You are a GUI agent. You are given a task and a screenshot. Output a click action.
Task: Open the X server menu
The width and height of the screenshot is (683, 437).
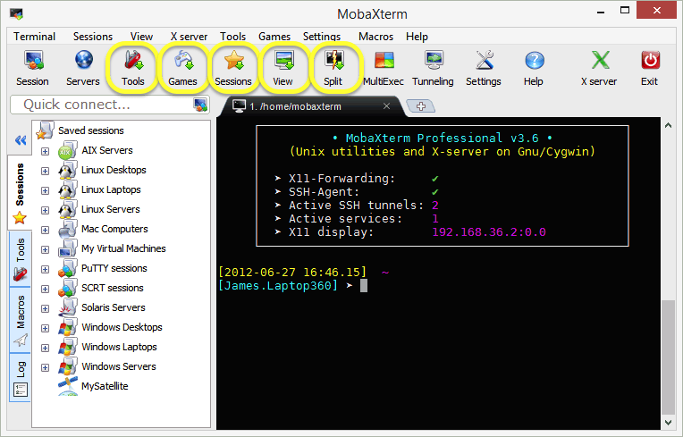pyautogui.click(x=188, y=37)
